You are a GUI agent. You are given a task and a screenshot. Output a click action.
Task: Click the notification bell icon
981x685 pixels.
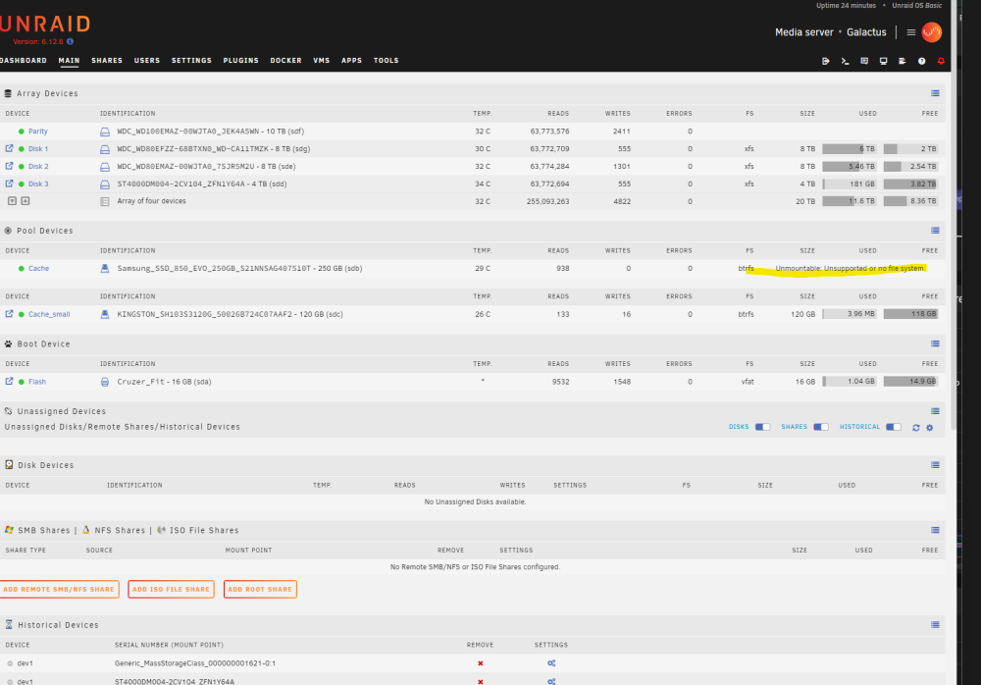(941, 61)
